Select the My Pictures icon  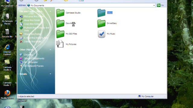pos(60,44)
